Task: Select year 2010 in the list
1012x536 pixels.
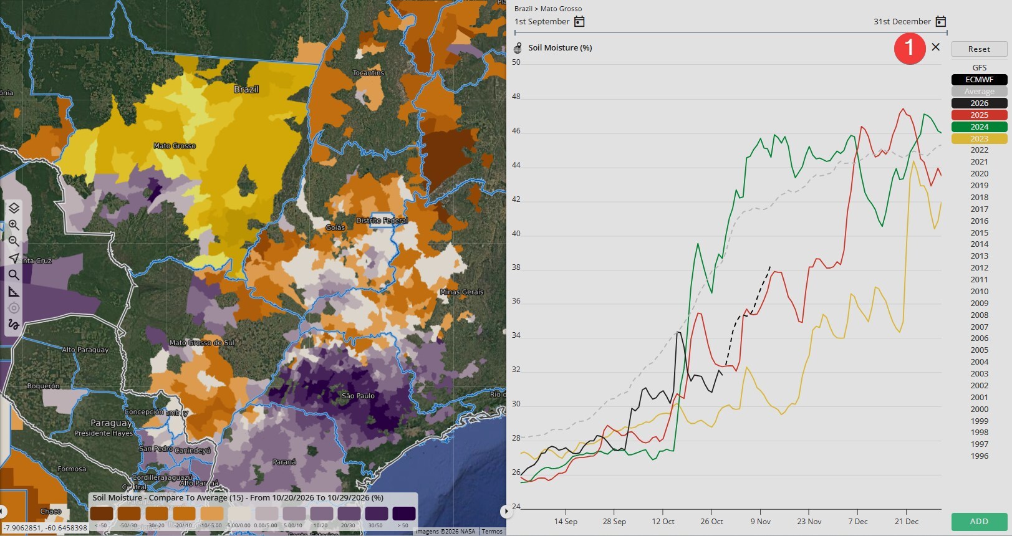Action: pos(979,292)
